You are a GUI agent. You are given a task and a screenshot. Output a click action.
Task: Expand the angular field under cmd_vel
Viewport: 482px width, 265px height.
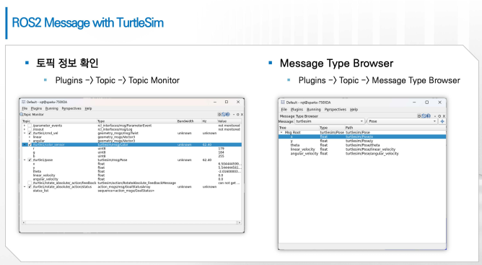[30, 141]
